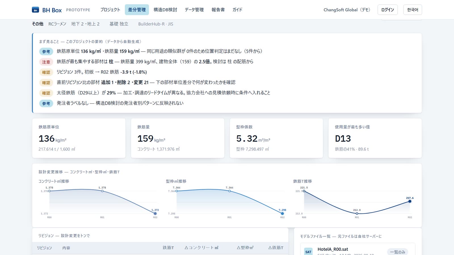Click the R01 point on コンクリート㎥推移 chart

(x=102, y=191)
